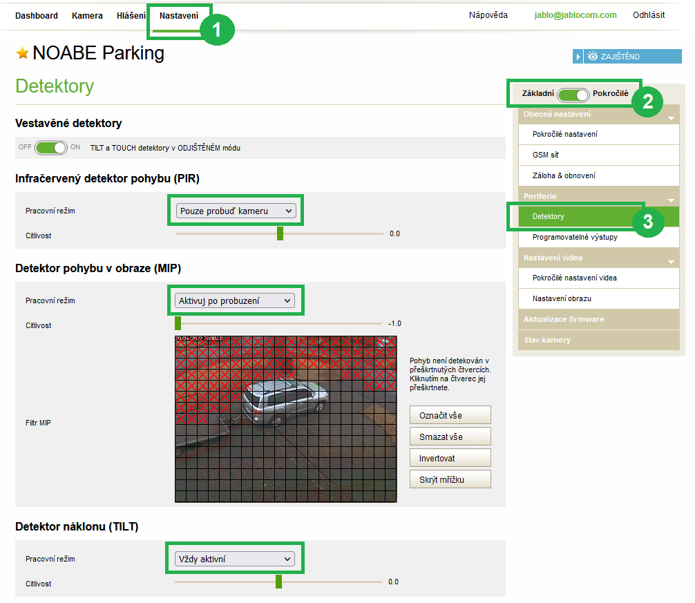
Task: Open GSM síť settings in sidebar
Action: [x=546, y=155]
